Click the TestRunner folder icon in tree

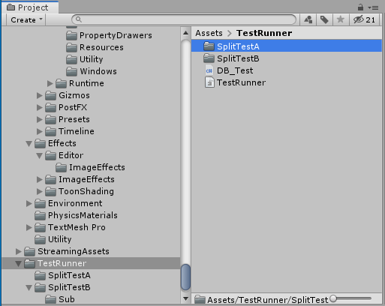[29, 263]
